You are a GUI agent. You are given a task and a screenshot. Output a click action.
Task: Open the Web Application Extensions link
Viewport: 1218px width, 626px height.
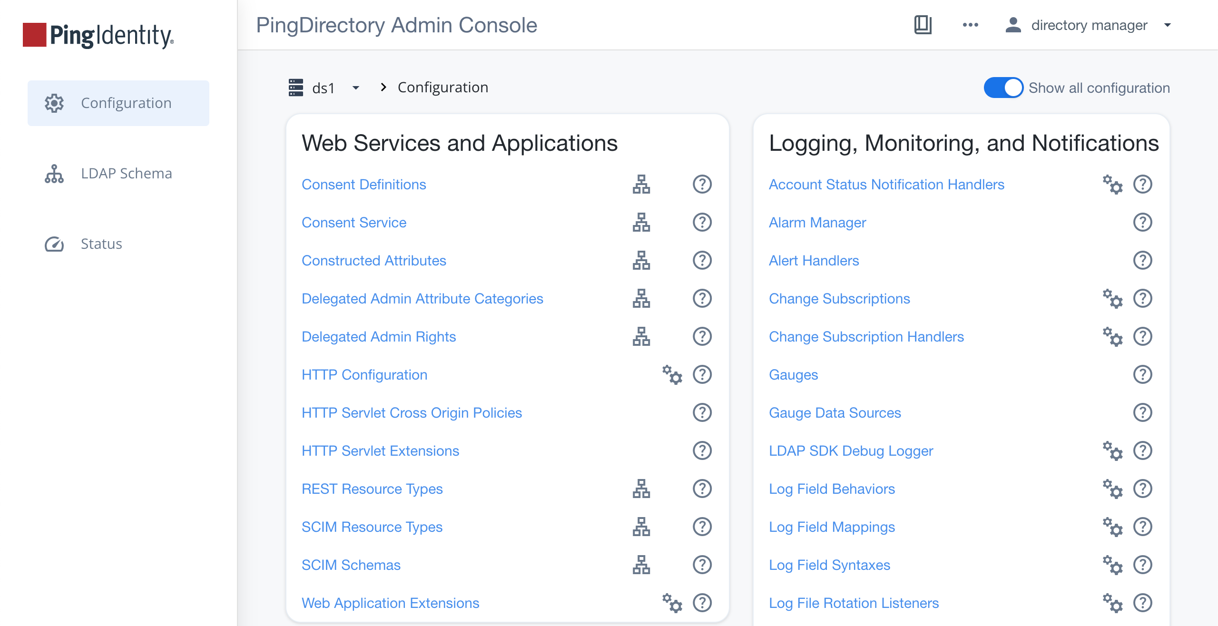click(x=391, y=603)
